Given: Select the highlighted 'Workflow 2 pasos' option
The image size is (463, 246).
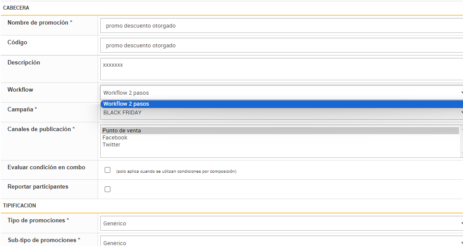Looking at the screenshot, I should 281,104.
